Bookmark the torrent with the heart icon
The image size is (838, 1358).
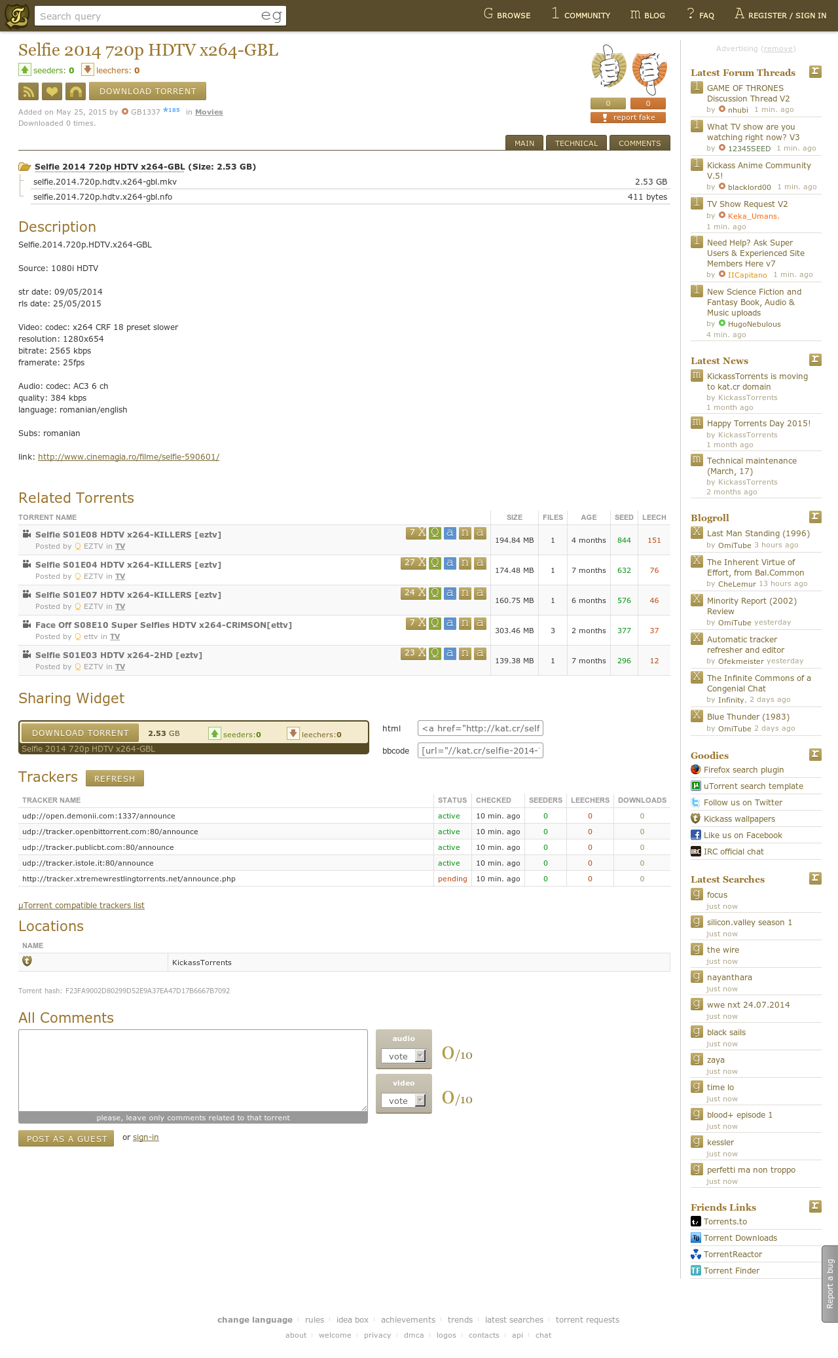52,91
